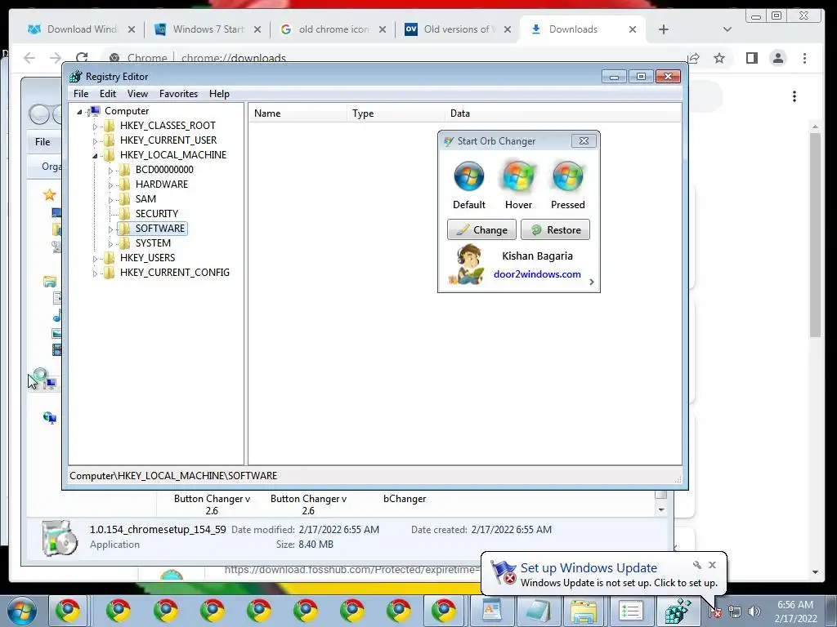Select the SECURITY key
Screen dimensions: 837x627
[156, 214]
